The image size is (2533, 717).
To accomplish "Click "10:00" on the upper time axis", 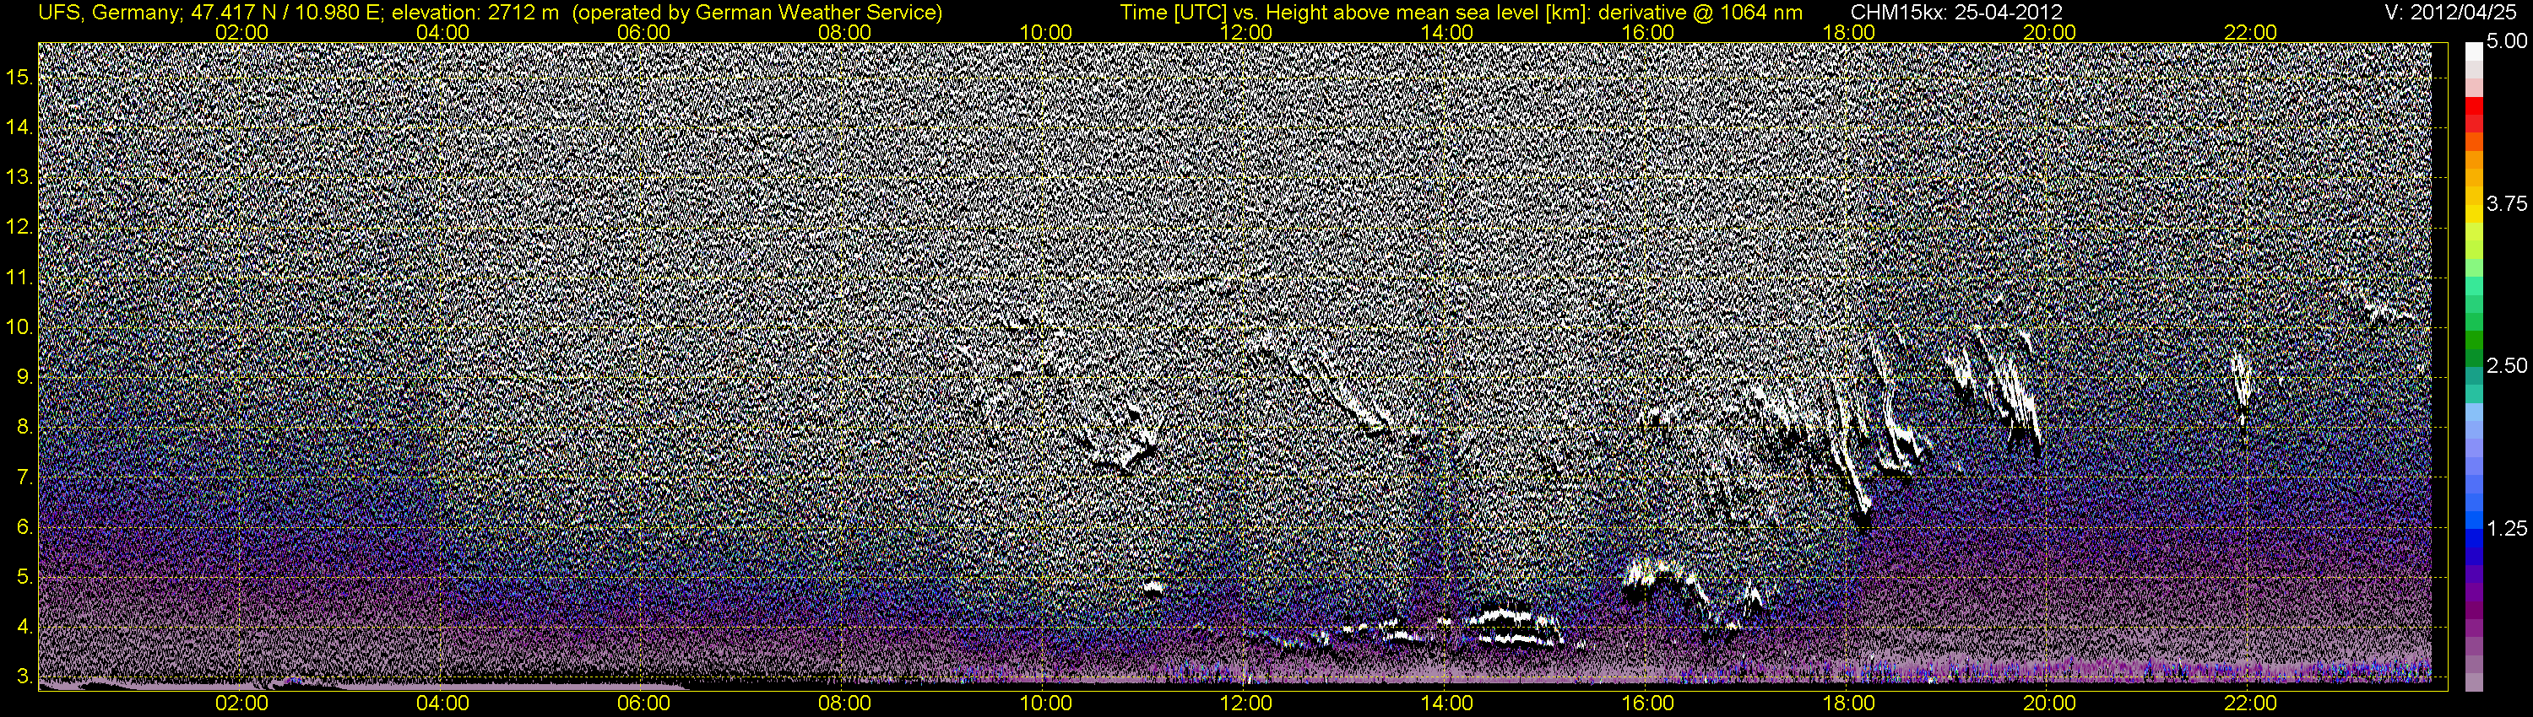I will pos(1045,32).
